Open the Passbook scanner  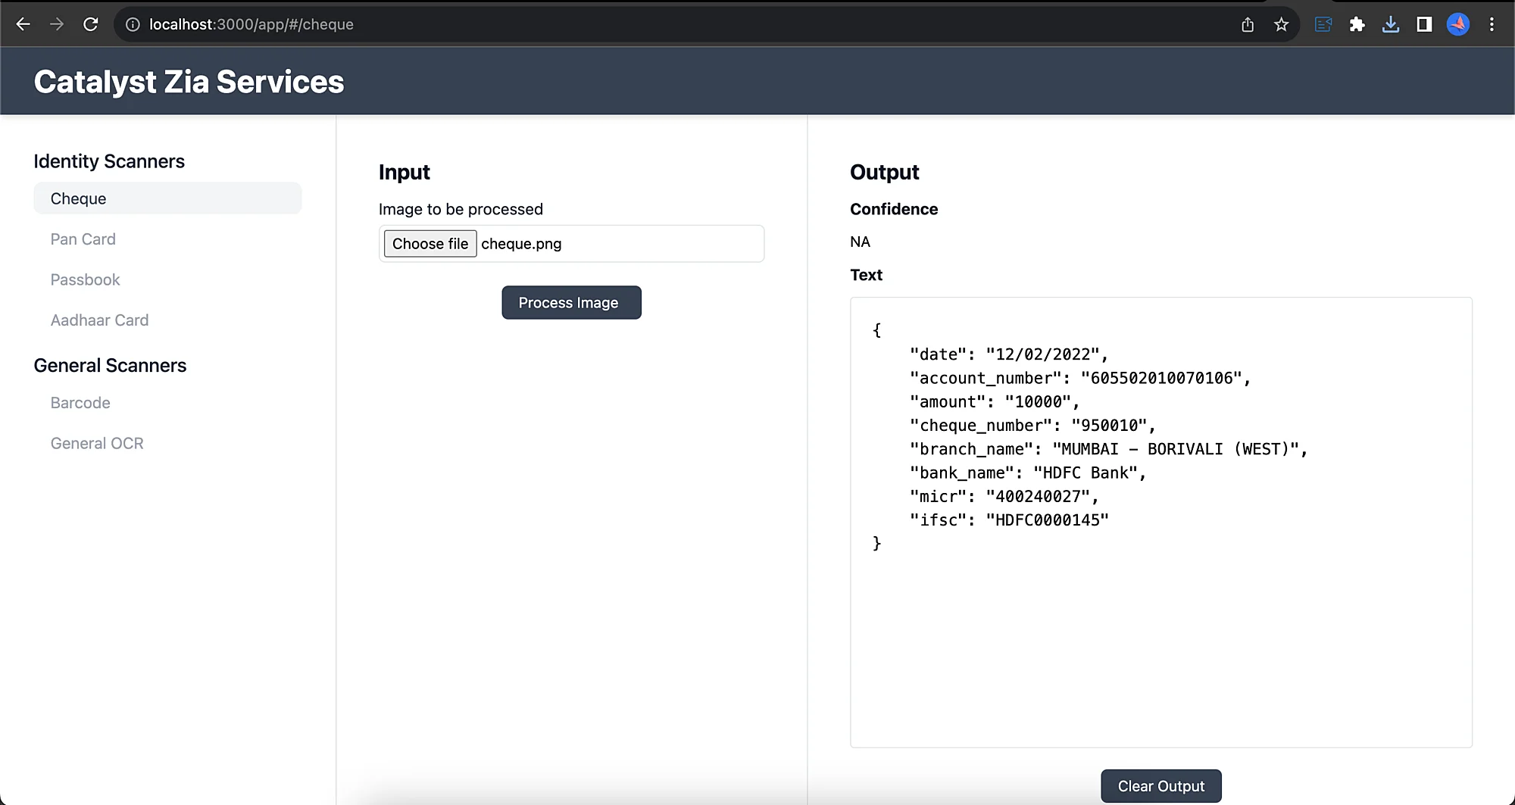(85, 279)
